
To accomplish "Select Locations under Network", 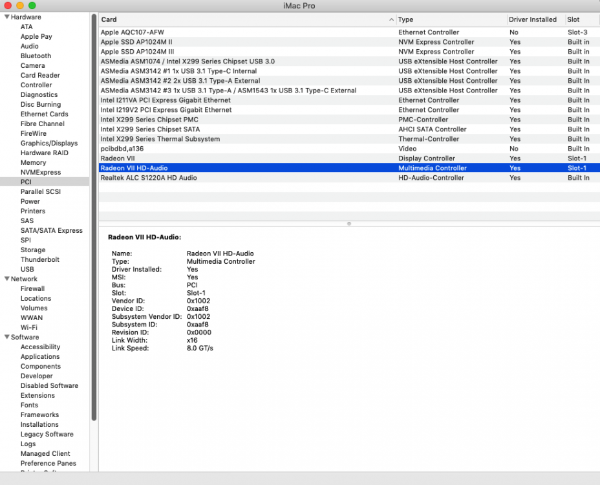I will point(36,298).
